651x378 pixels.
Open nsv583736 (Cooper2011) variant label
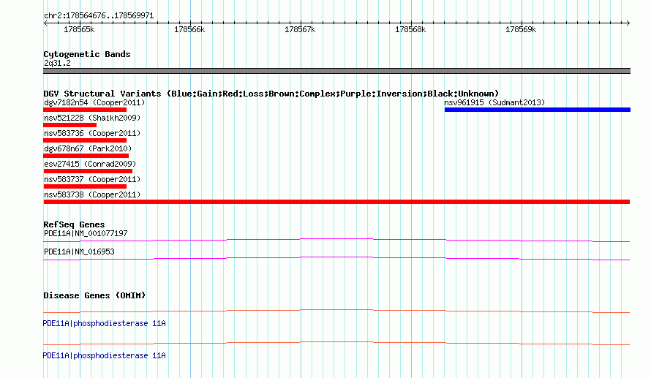(x=92, y=133)
